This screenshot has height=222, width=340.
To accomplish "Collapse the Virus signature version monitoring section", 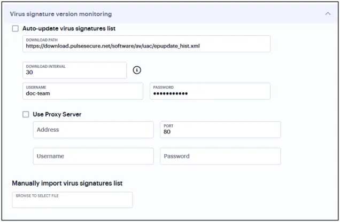I will [x=328, y=14].
